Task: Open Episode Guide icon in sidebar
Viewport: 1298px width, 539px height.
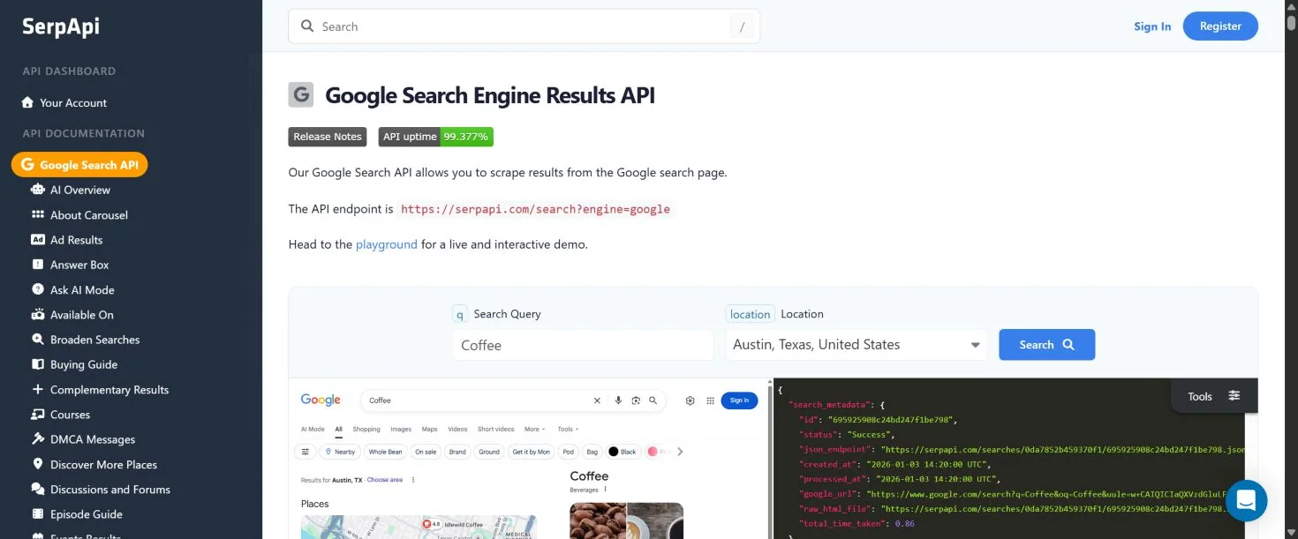Action: pyautogui.click(x=38, y=514)
